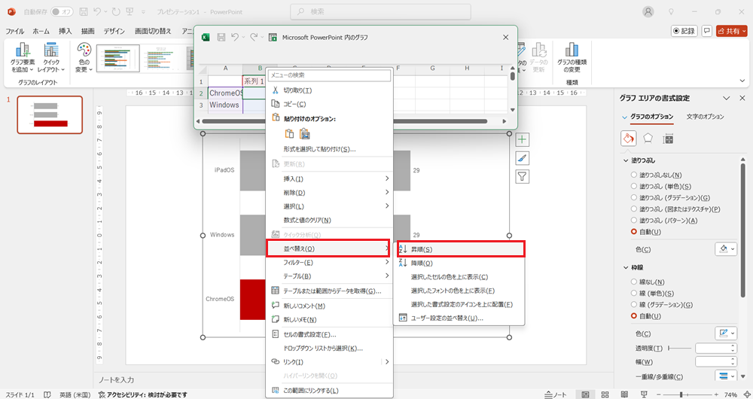Open ユーザー設定の並べ替え custom sort dialog
The image size is (753, 399).
pos(459,318)
